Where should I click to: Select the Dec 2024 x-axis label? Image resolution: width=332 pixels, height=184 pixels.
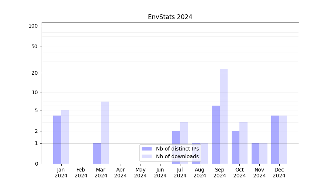279,173
